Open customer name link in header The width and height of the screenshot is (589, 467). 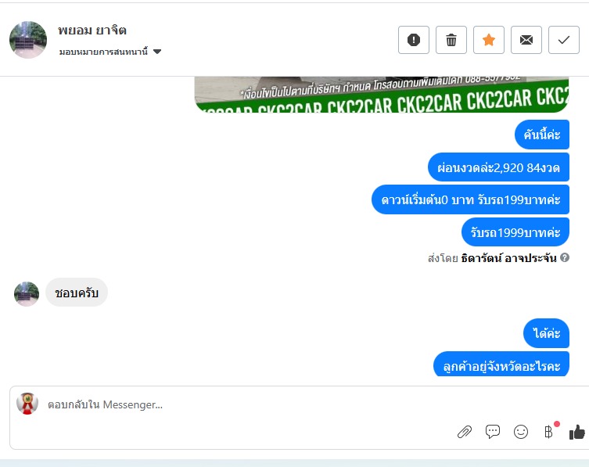92,30
